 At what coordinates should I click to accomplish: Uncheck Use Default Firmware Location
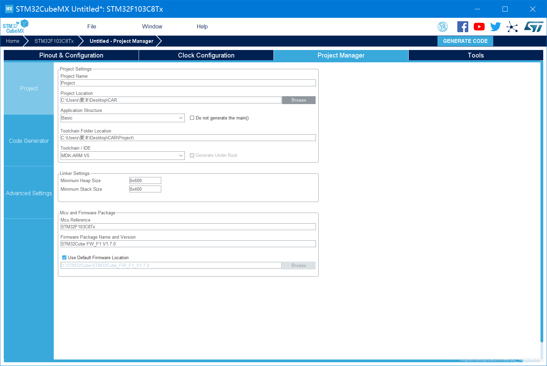coord(64,257)
